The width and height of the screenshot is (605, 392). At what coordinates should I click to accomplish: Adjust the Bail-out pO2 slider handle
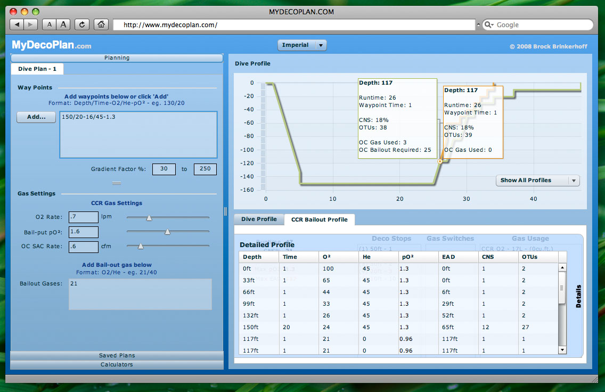click(167, 232)
